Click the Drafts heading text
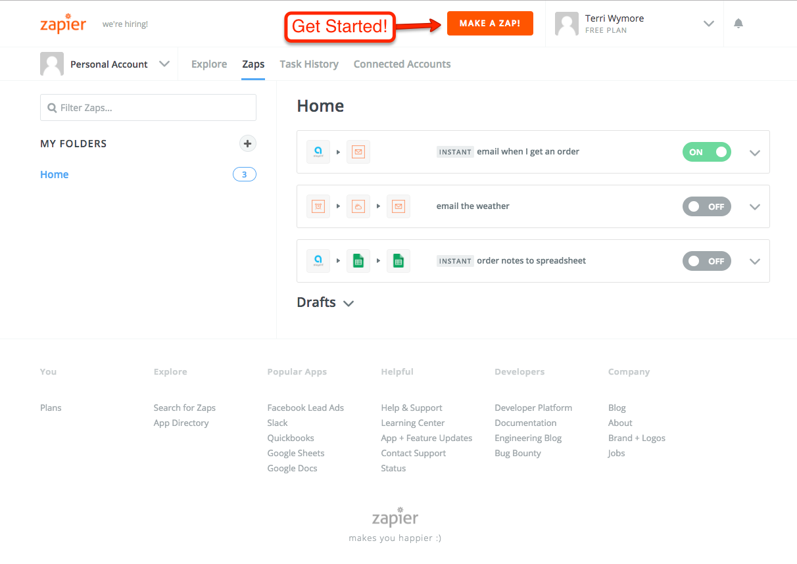Image resolution: width=797 pixels, height=564 pixels. [316, 302]
